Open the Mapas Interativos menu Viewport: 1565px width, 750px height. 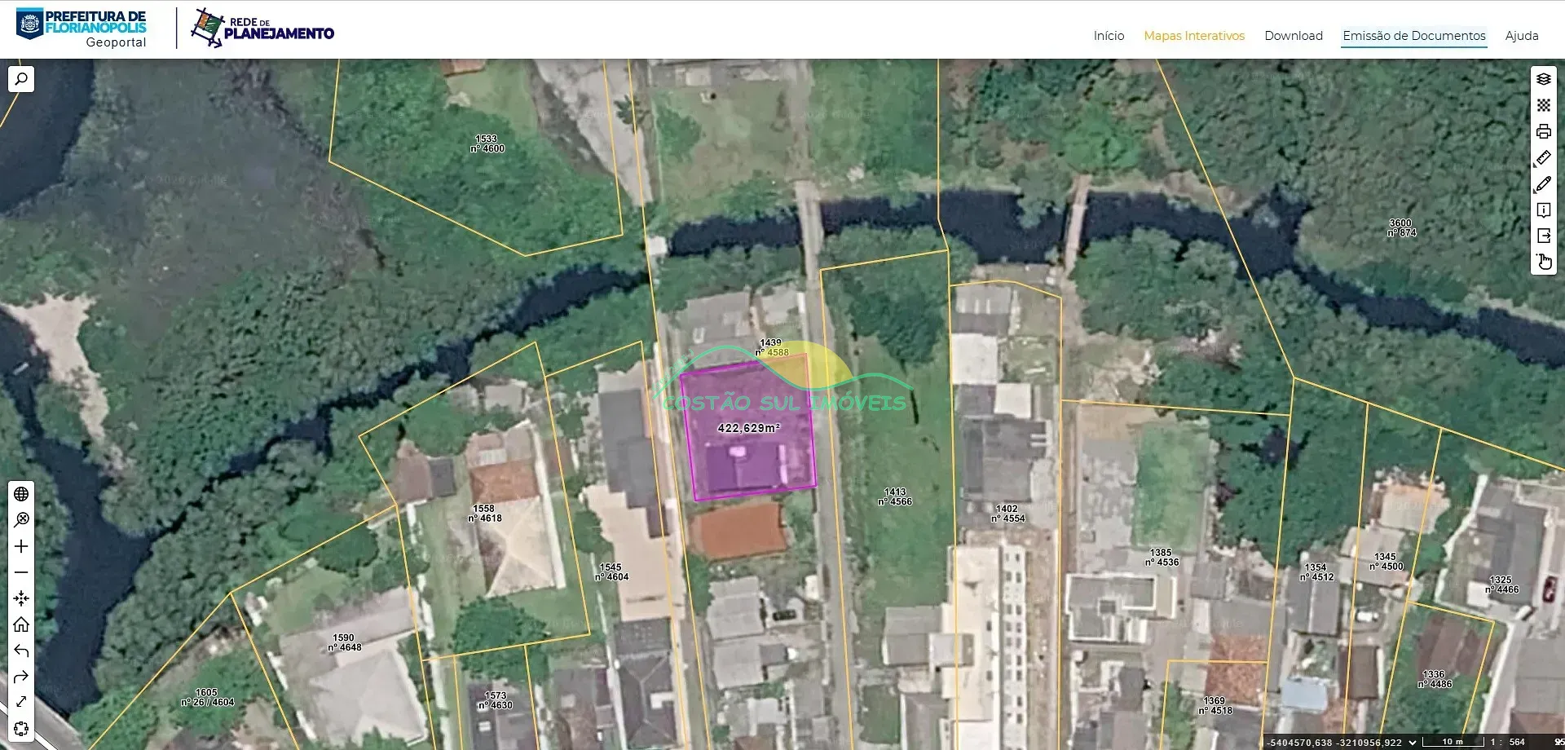tap(1194, 36)
